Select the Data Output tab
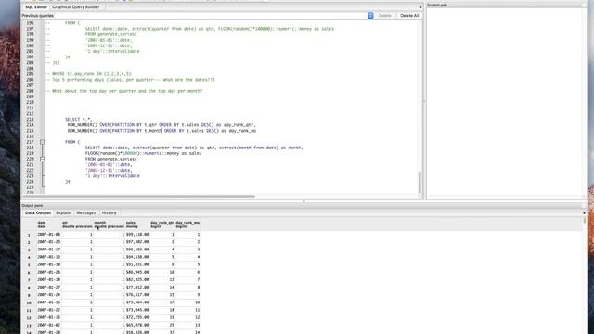The image size is (594, 334). click(x=38, y=213)
